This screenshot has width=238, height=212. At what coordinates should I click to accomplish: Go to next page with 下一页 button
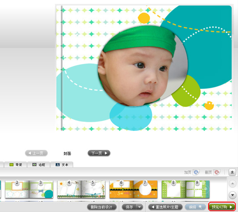pyautogui.click(x=99, y=153)
